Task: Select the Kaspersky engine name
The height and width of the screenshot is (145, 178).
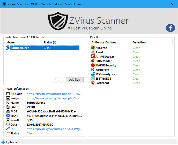Action: (x=102, y=70)
